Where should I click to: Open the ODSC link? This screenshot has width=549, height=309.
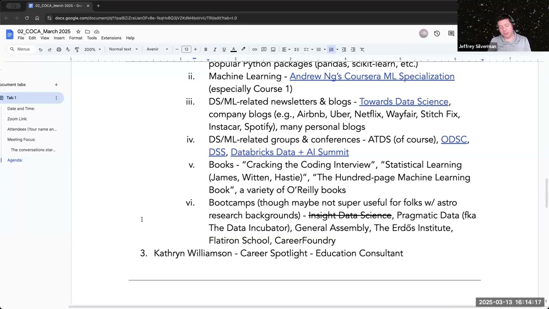(454, 139)
